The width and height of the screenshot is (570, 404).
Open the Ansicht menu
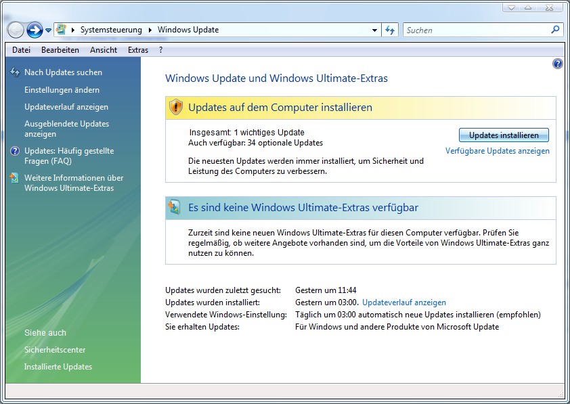pyautogui.click(x=104, y=50)
